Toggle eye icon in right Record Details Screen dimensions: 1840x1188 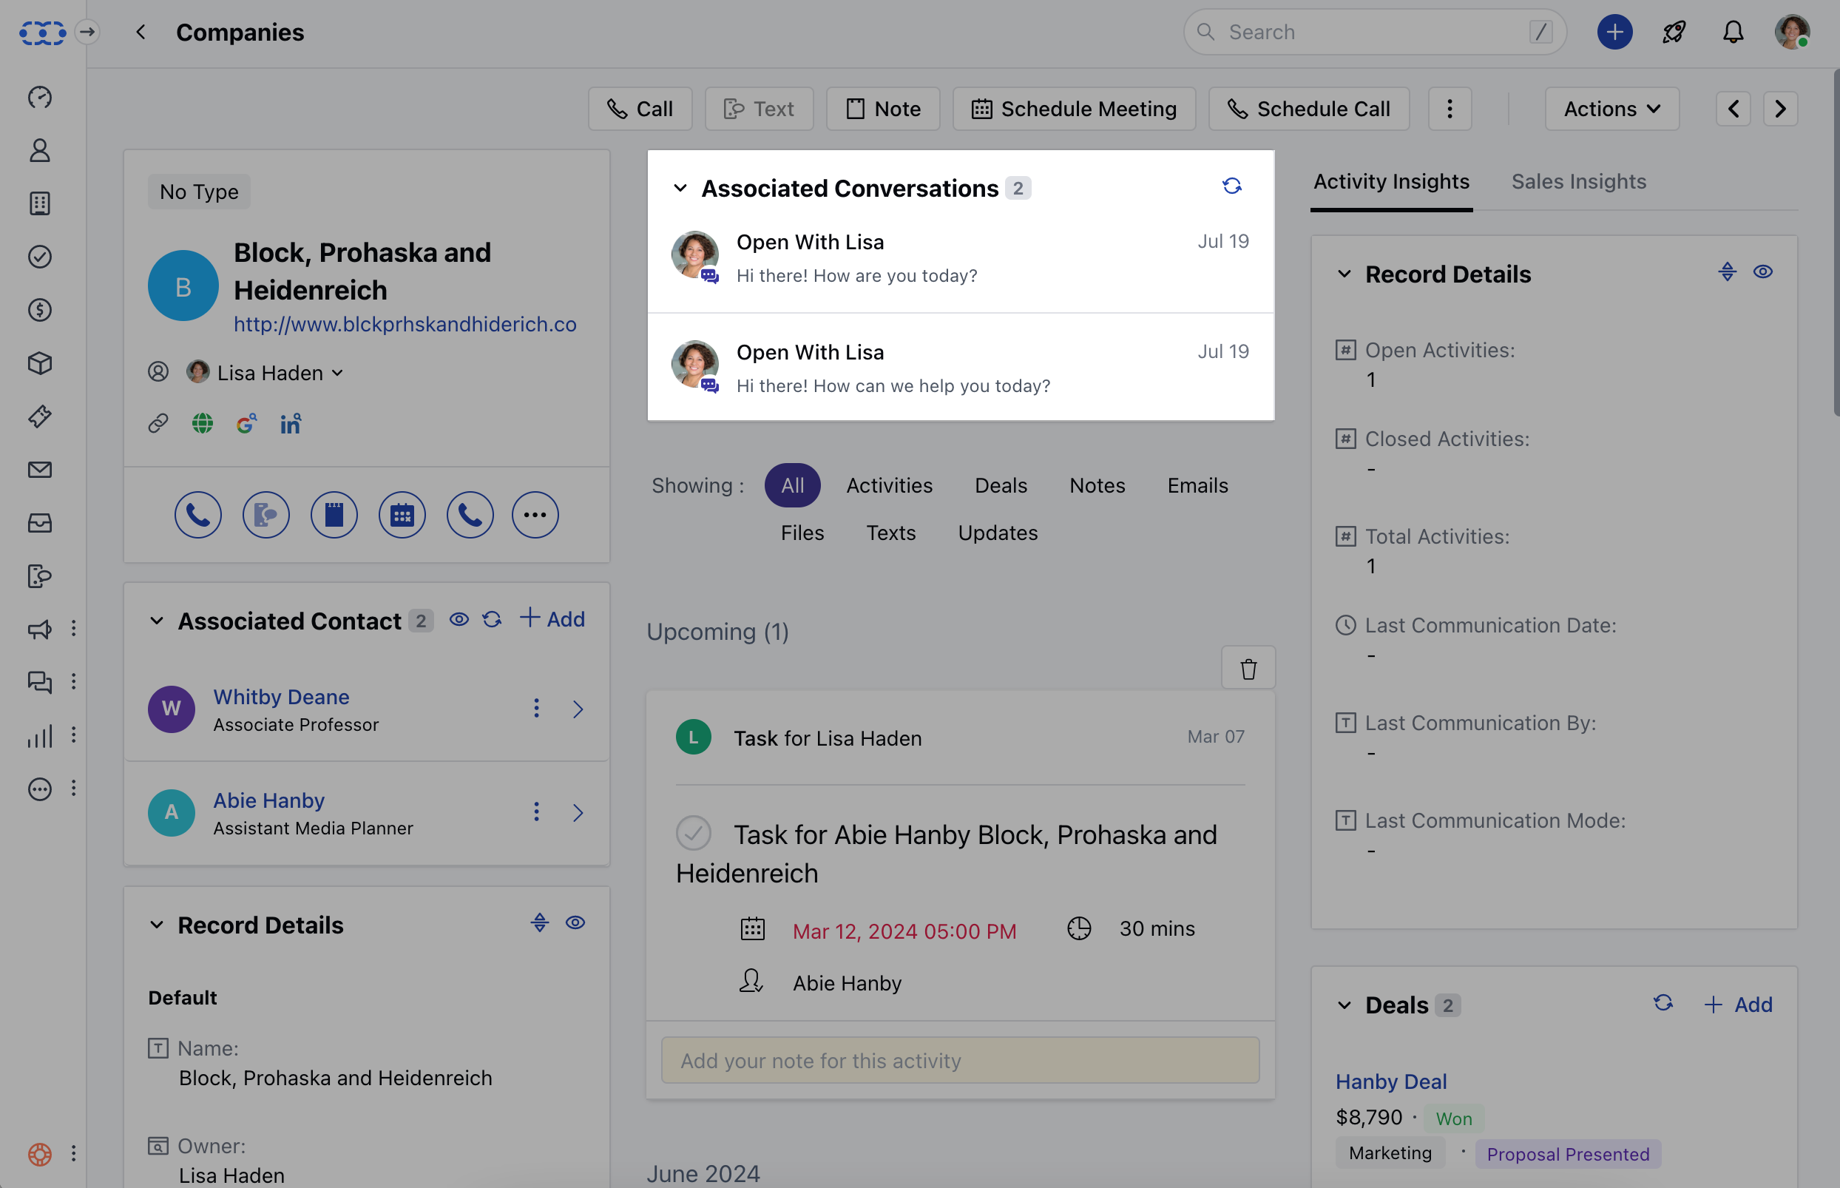(x=1762, y=272)
